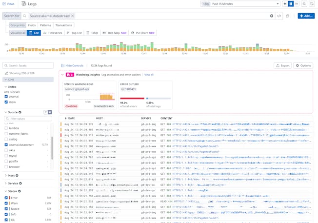
Task: Open the GET 500 log row at 12:54:38.115
Action: 186,135
